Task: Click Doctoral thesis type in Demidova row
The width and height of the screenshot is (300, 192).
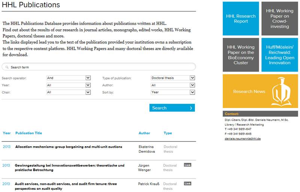Action: point(170,149)
